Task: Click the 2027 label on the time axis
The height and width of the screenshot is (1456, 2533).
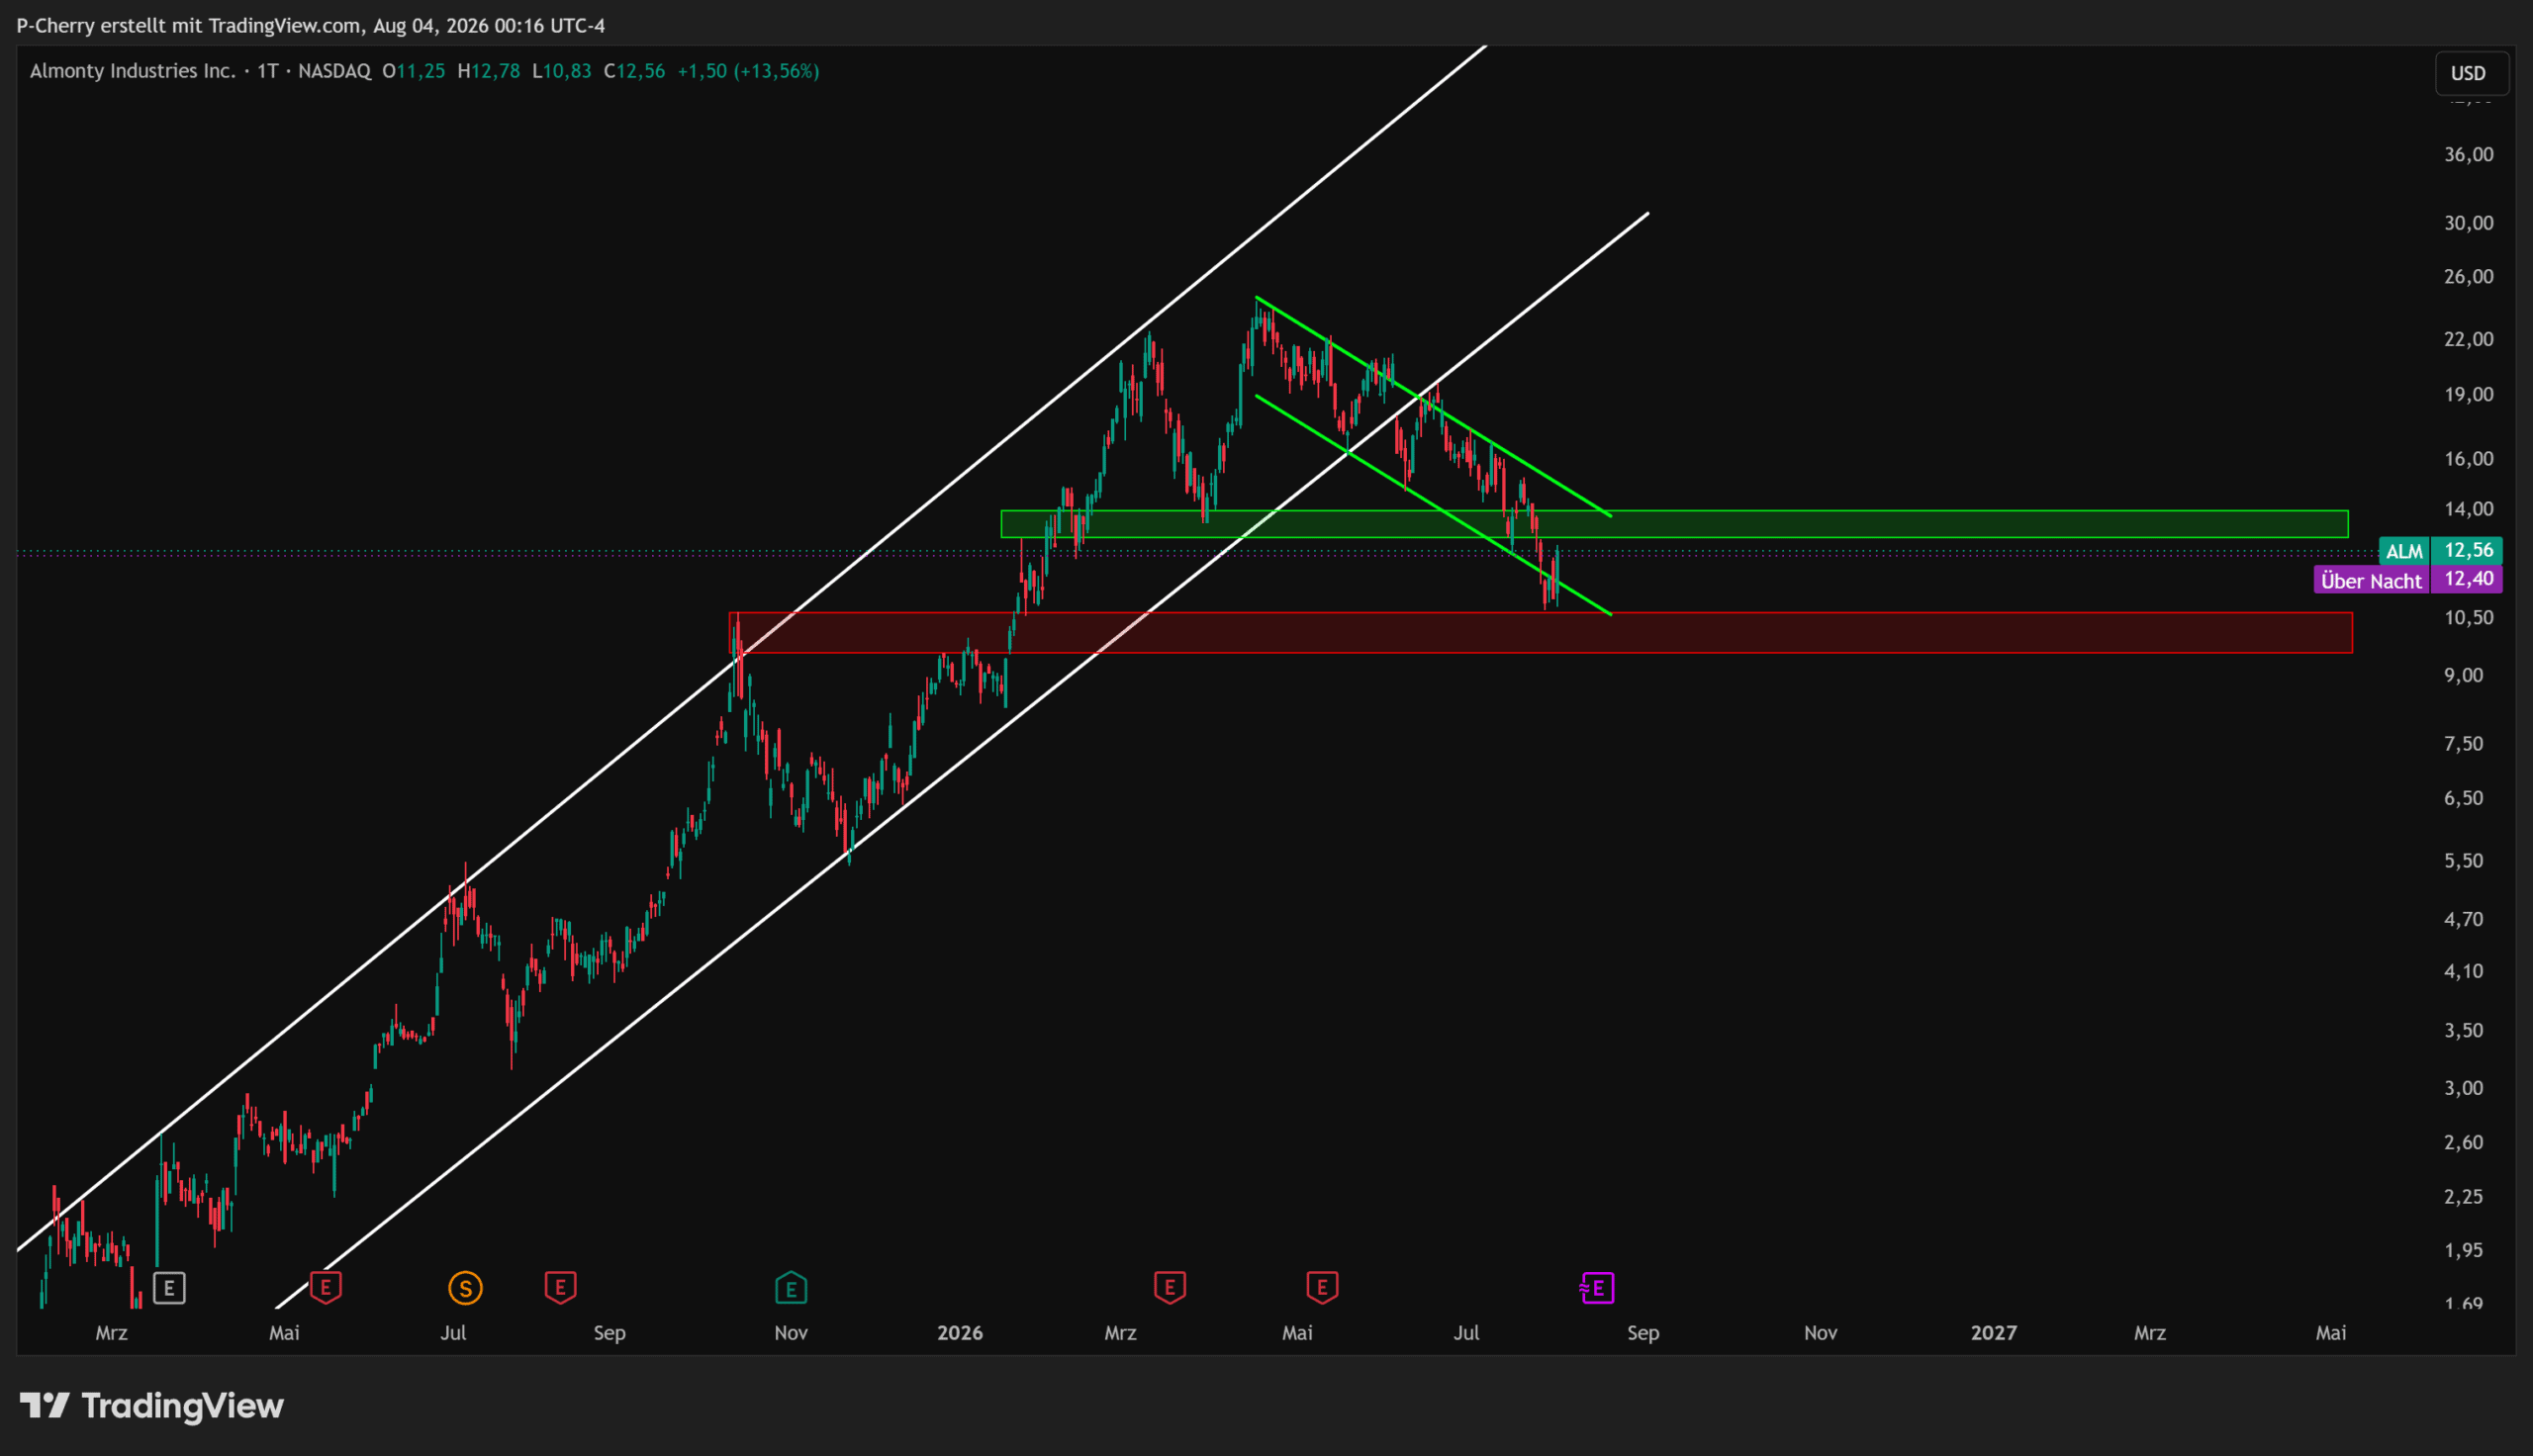Action: click(1994, 1333)
